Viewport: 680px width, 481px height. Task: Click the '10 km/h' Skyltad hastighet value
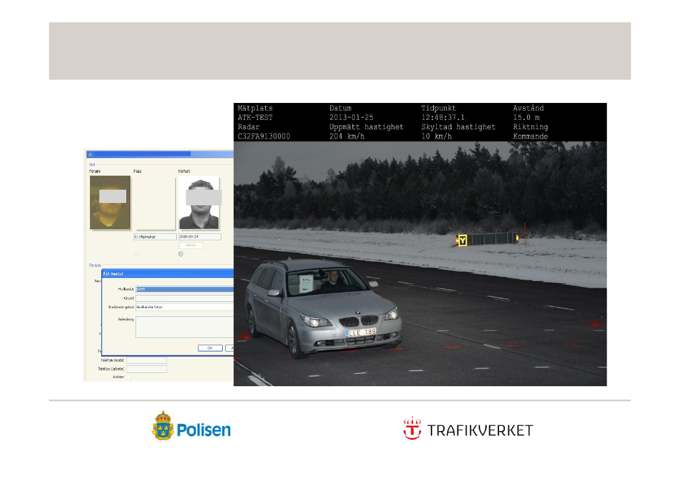click(x=437, y=137)
